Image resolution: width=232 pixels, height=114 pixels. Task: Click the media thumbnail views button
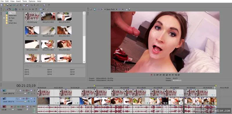pyautogui.click(x=41, y=9)
